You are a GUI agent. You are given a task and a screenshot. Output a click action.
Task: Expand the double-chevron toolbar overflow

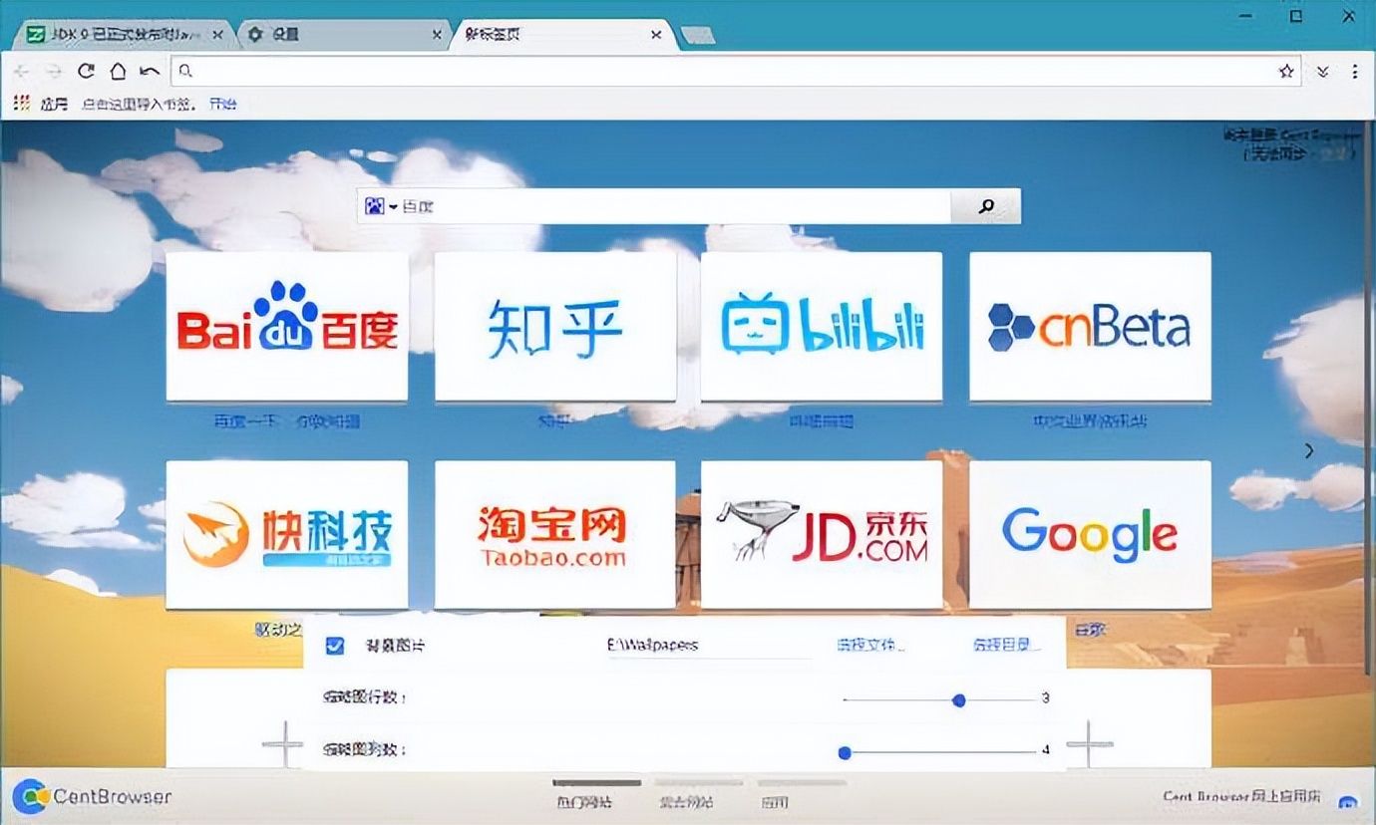(x=1322, y=72)
